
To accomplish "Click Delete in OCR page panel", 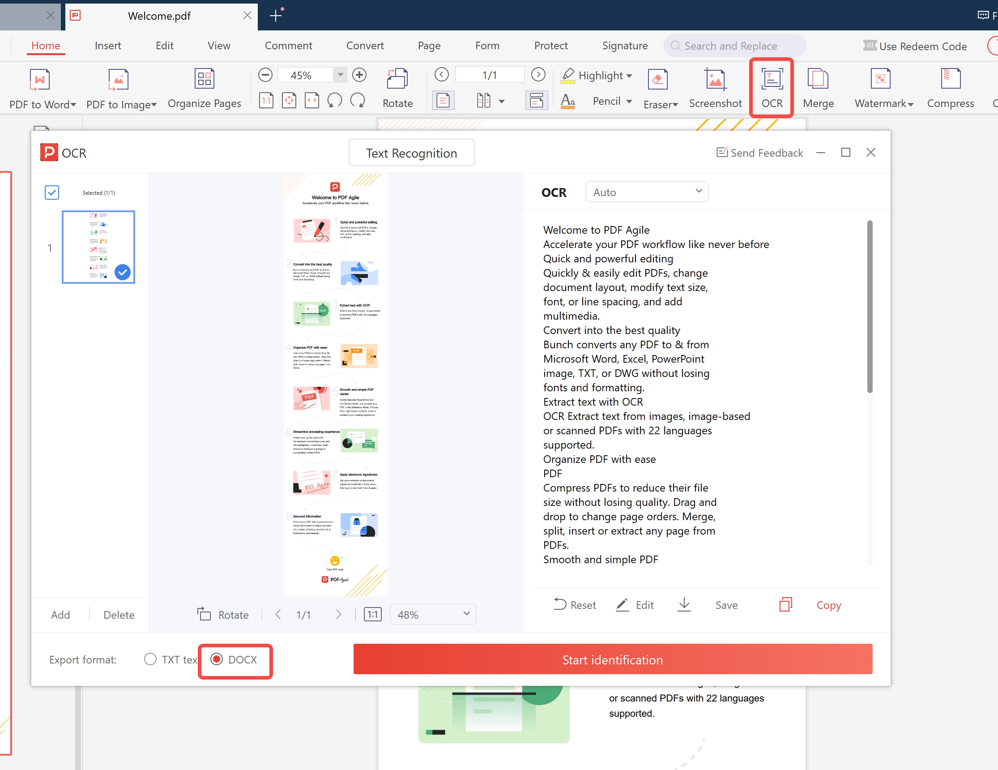I will pos(119,615).
